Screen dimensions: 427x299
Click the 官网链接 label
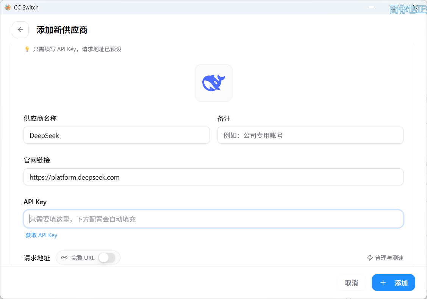click(x=37, y=160)
